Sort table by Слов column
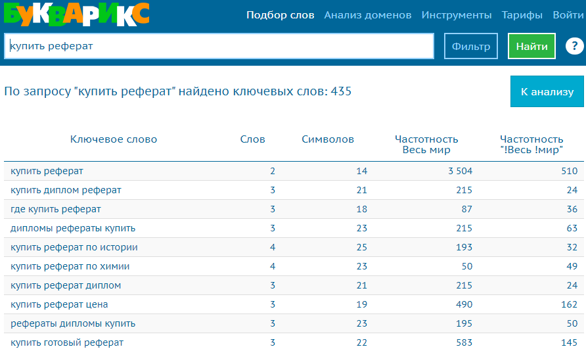This screenshot has height=349, width=586. 252,139
